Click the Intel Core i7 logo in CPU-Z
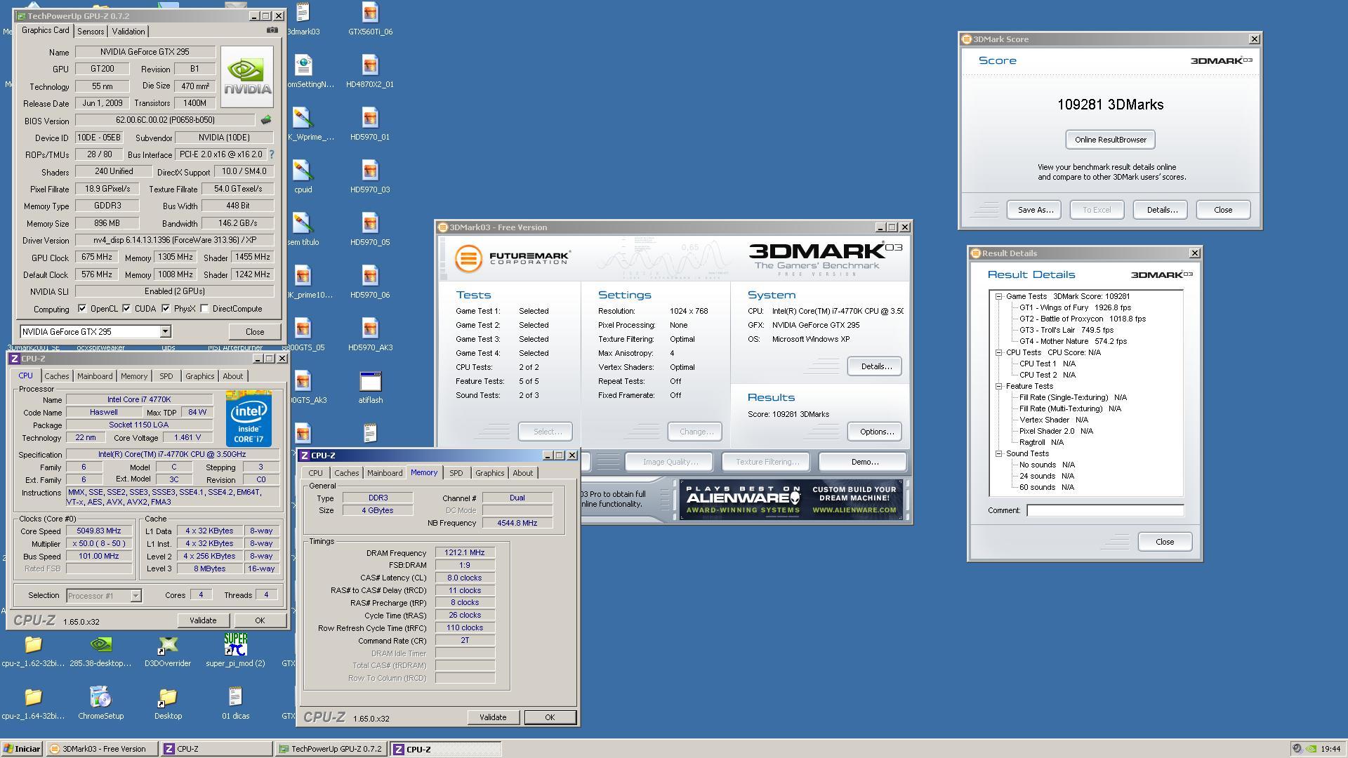Viewport: 1348px width, 758px height. point(249,418)
